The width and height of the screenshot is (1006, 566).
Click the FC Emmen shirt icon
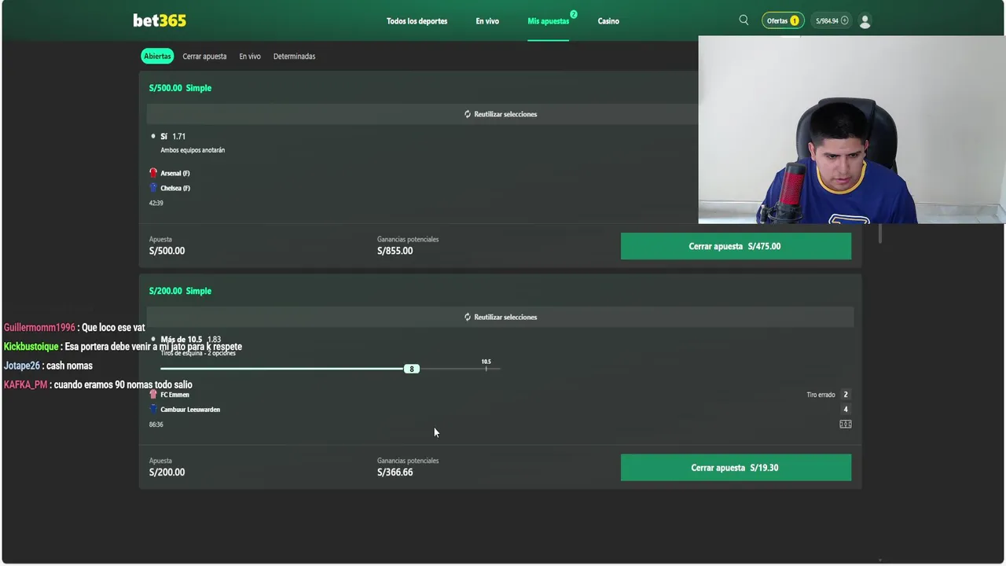(153, 395)
